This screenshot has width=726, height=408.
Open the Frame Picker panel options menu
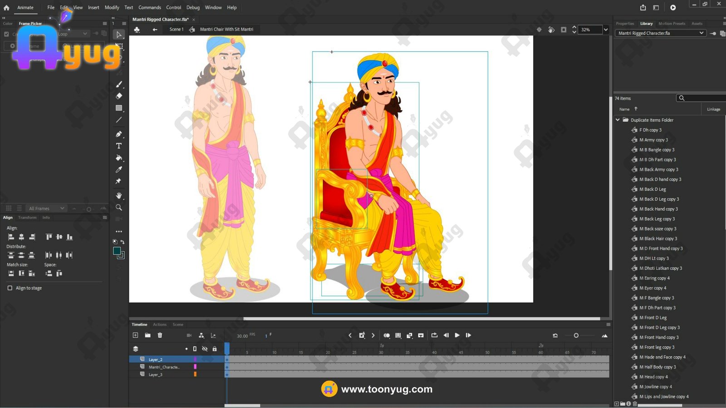(x=105, y=24)
